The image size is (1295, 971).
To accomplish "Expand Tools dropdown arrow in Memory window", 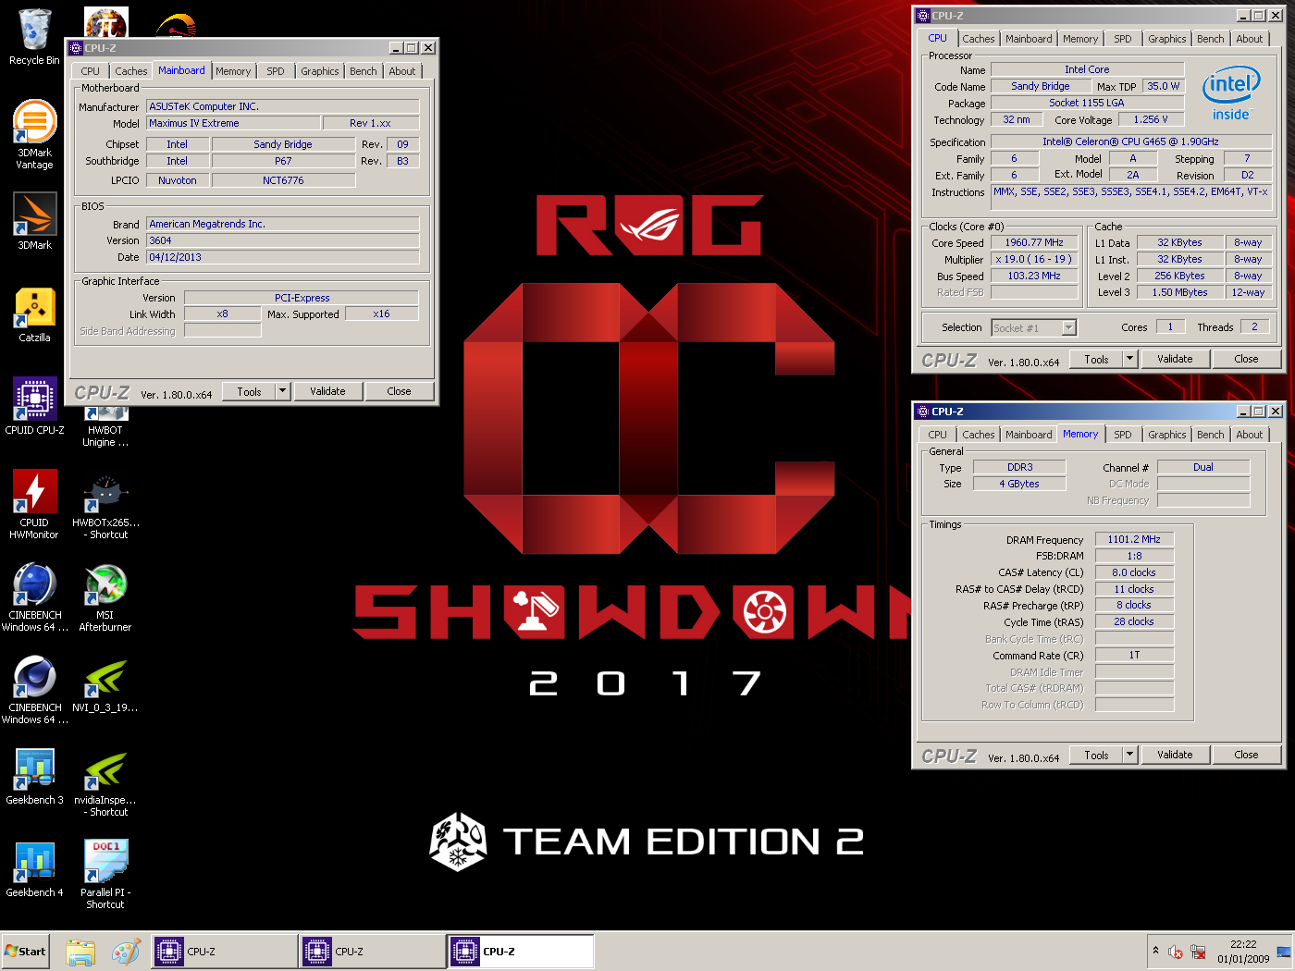I will [x=1130, y=756].
